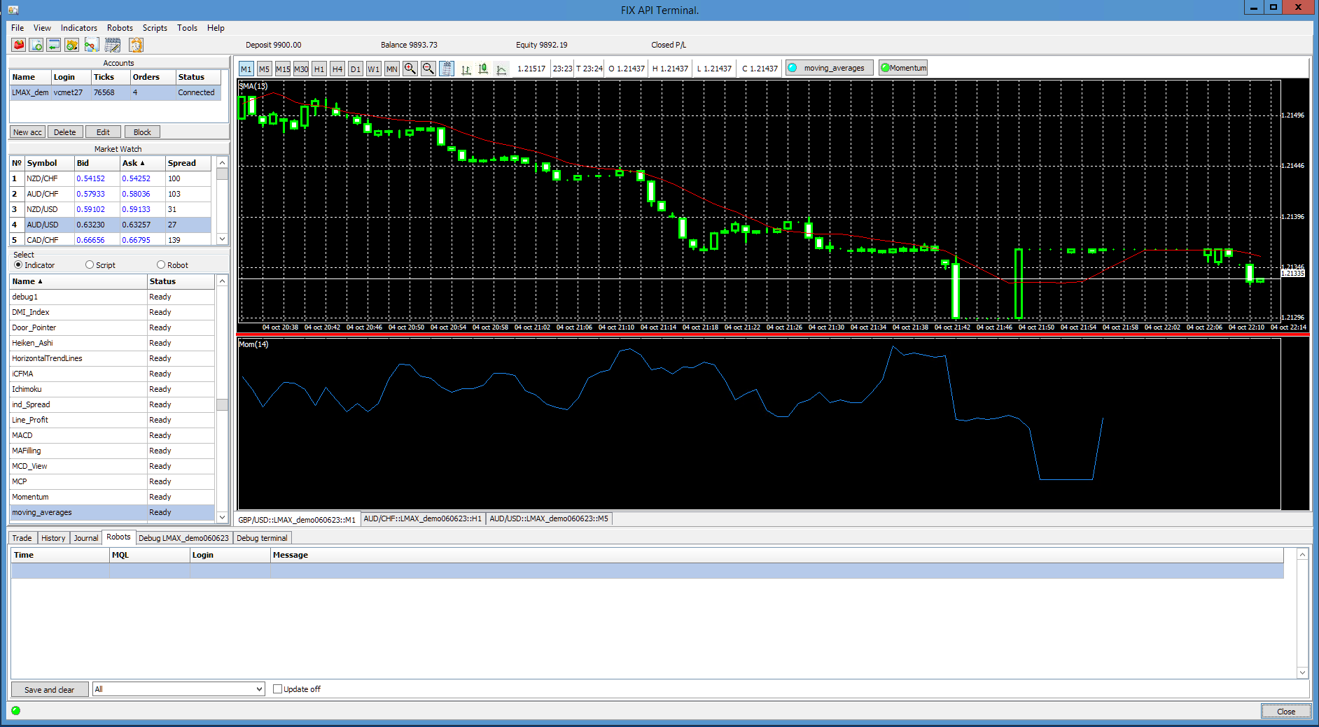Click the red toolbox icon in toolbar
The width and height of the screenshot is (1319, 727).
[x=19, y=45]
